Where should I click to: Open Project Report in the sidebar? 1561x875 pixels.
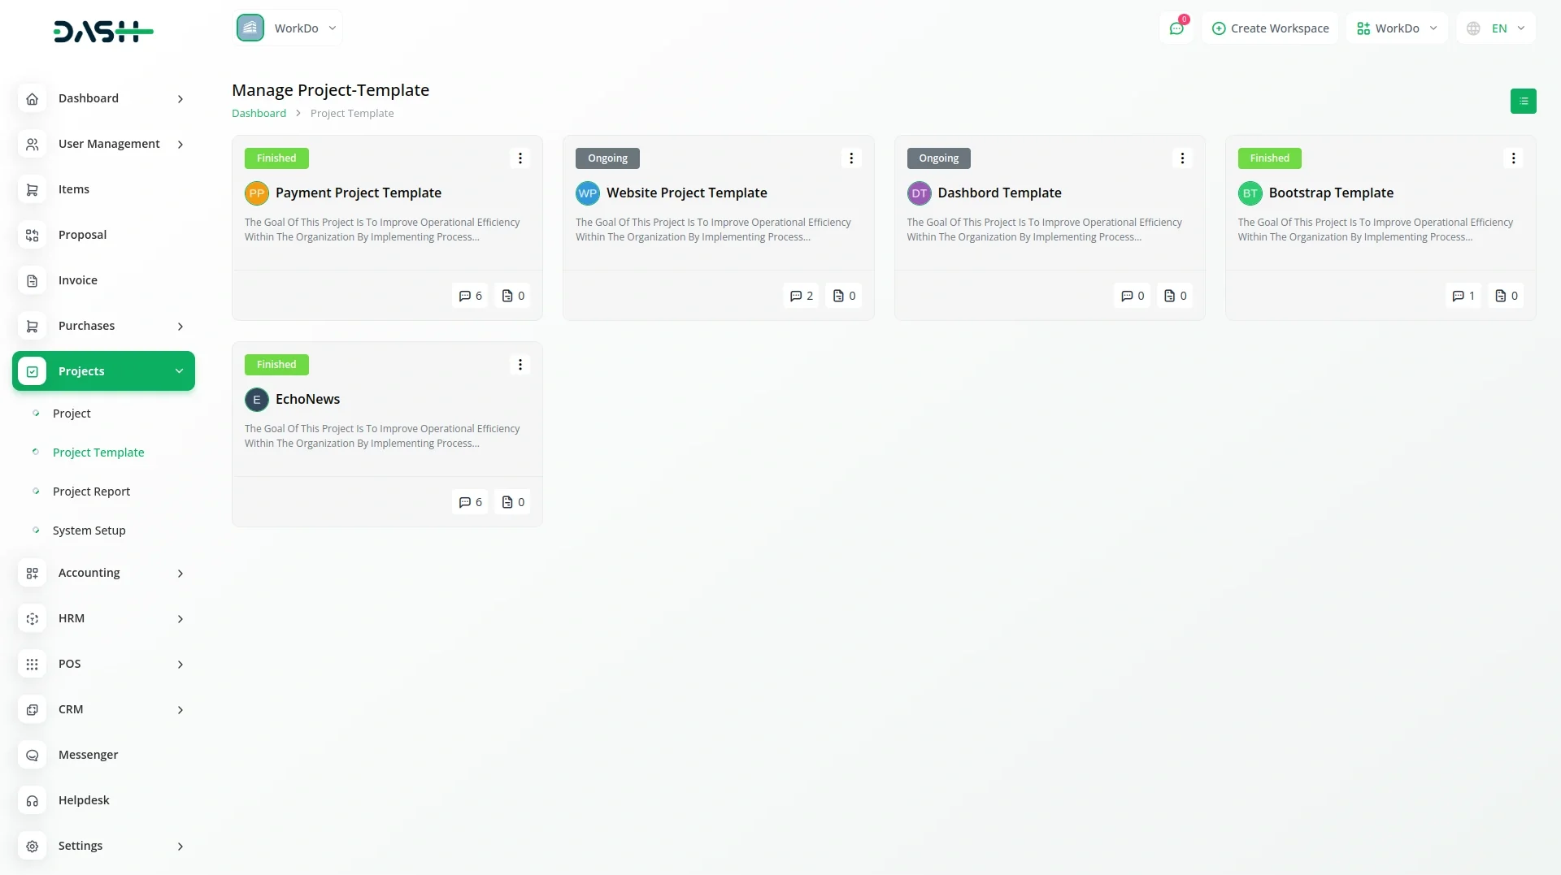pyautogui.click(x=91, y=492)
